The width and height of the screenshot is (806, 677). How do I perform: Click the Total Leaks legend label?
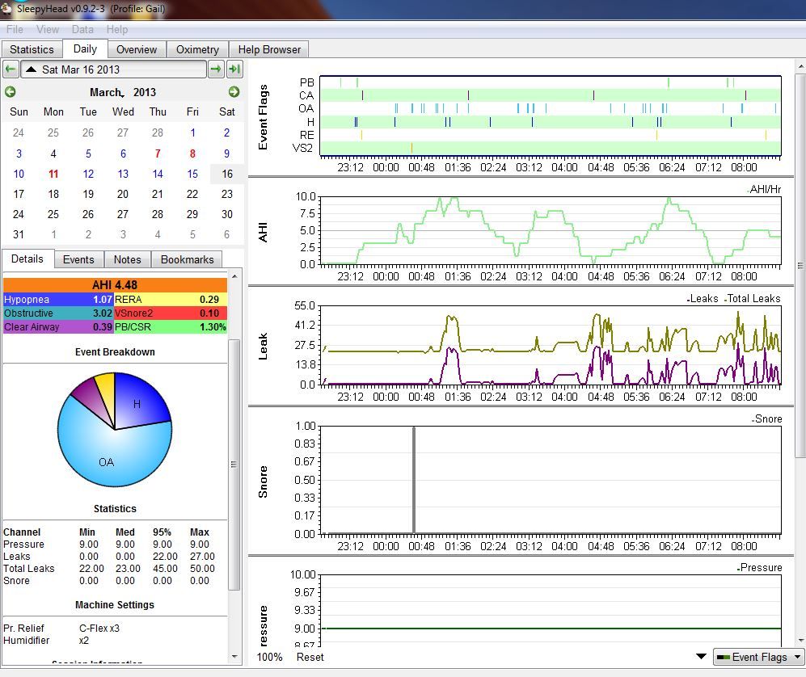click(753, 298)
